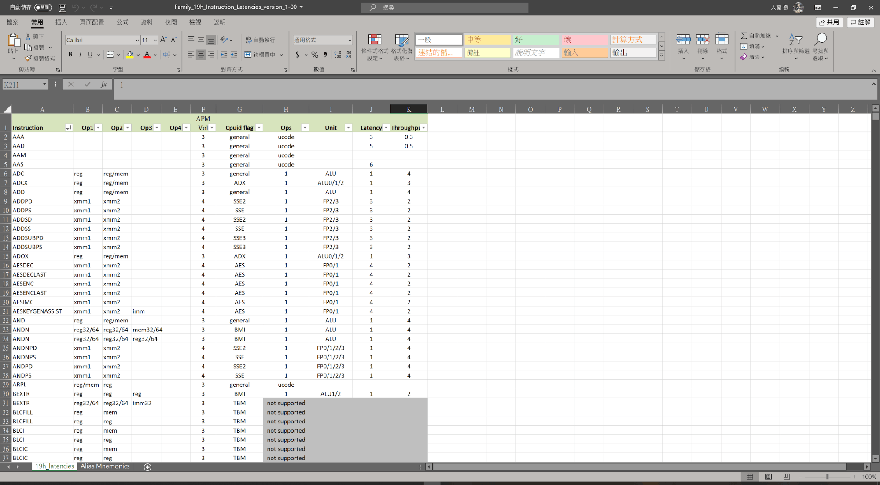Click the fill color bucket icon
This screenshot has height=485, width=880.
[x=130, y=55]
